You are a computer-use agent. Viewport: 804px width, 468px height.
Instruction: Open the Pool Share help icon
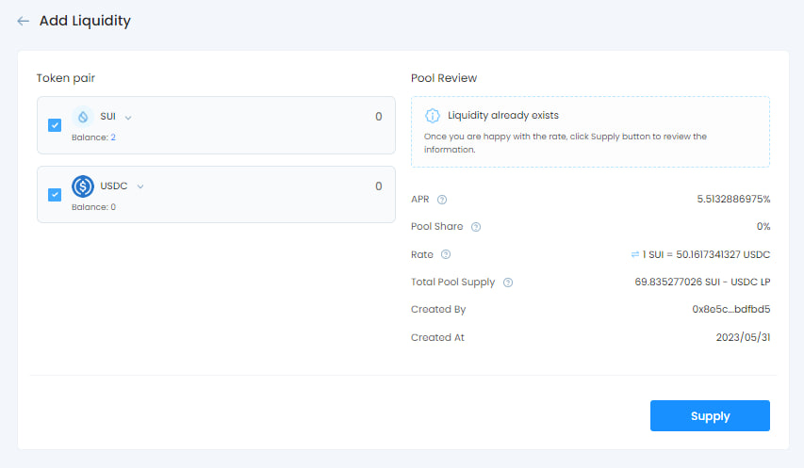point(476,227)
